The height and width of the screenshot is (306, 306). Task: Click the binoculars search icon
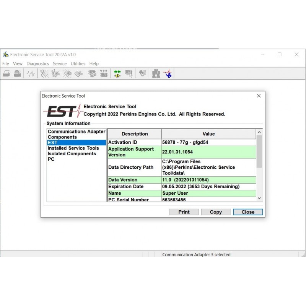pyautogui.click(x=156, y=73)
